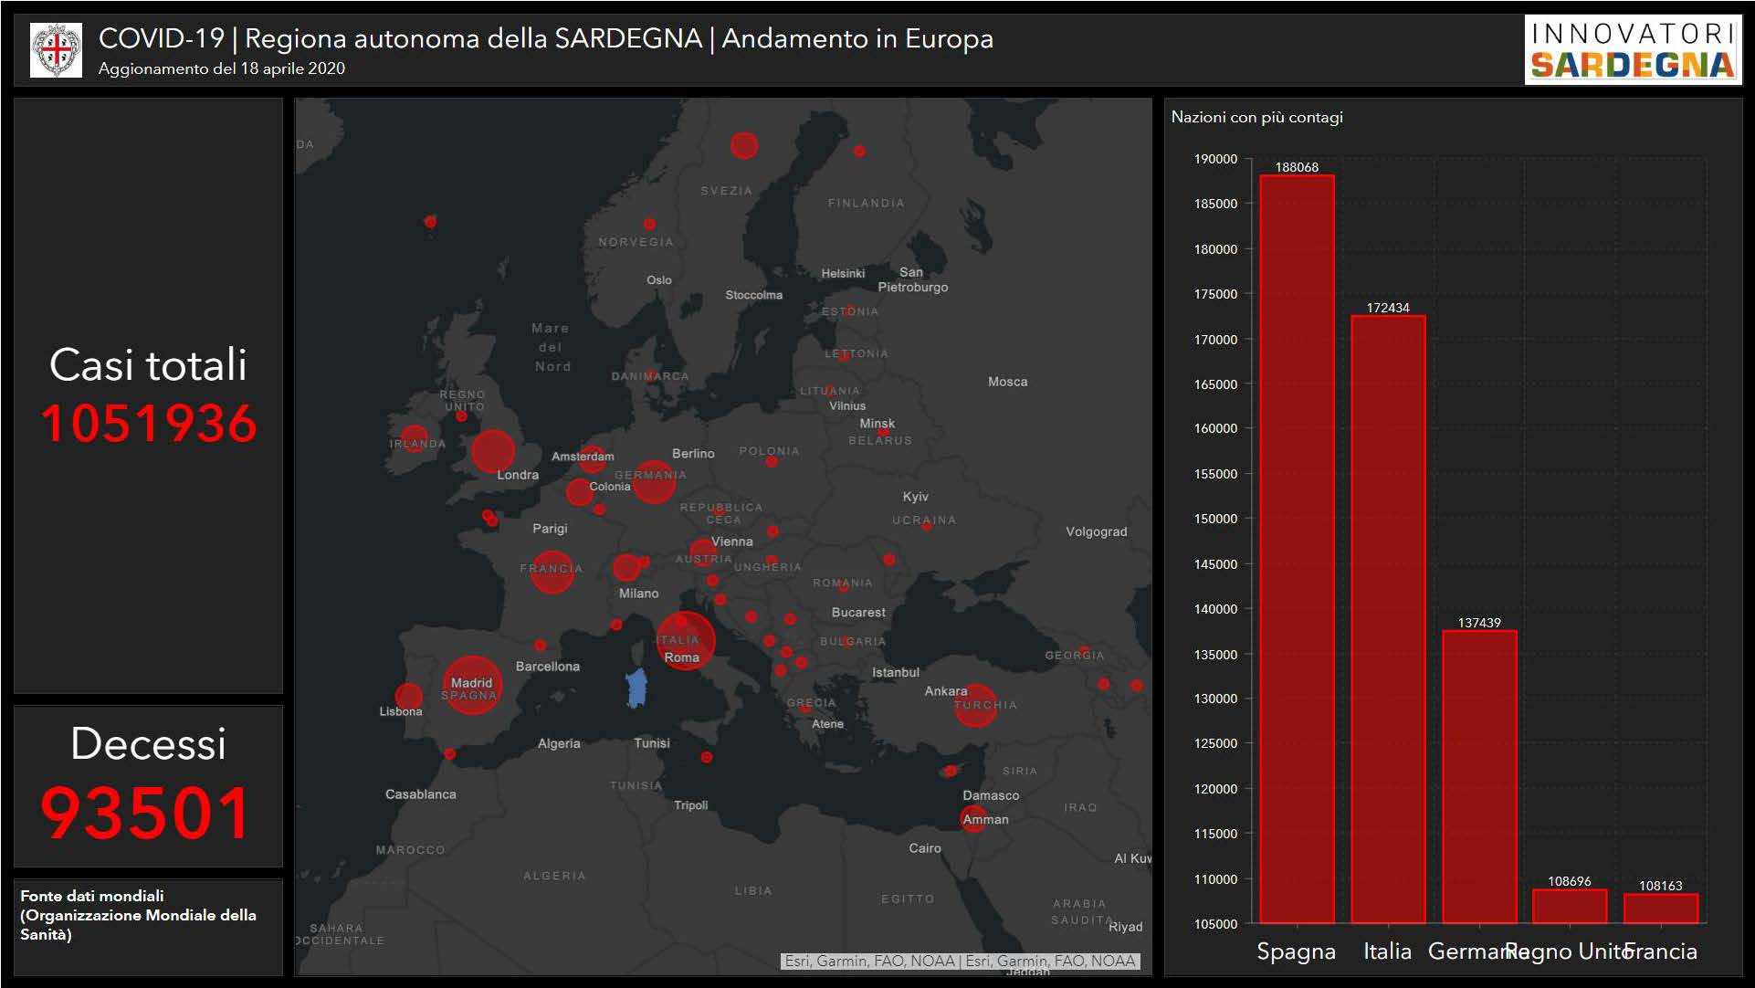The image size is (1755, 988).
Task: Select the Italia bar showing 172434
Action: [x=1388, y=619]
